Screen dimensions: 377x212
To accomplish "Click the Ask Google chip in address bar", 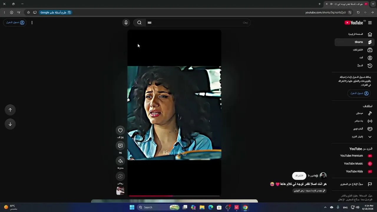I will pos(56,12).
